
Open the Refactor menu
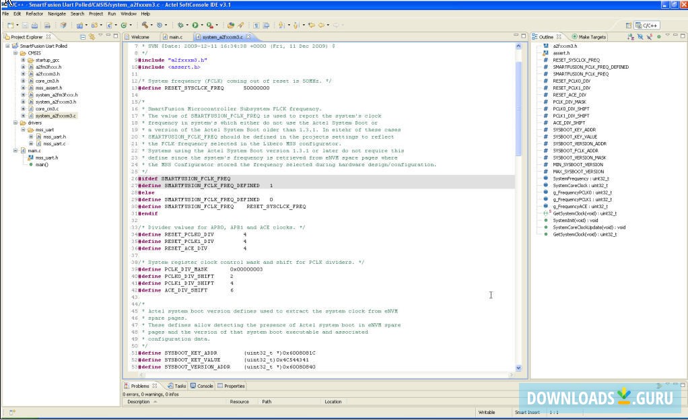[x=34, y=13]
